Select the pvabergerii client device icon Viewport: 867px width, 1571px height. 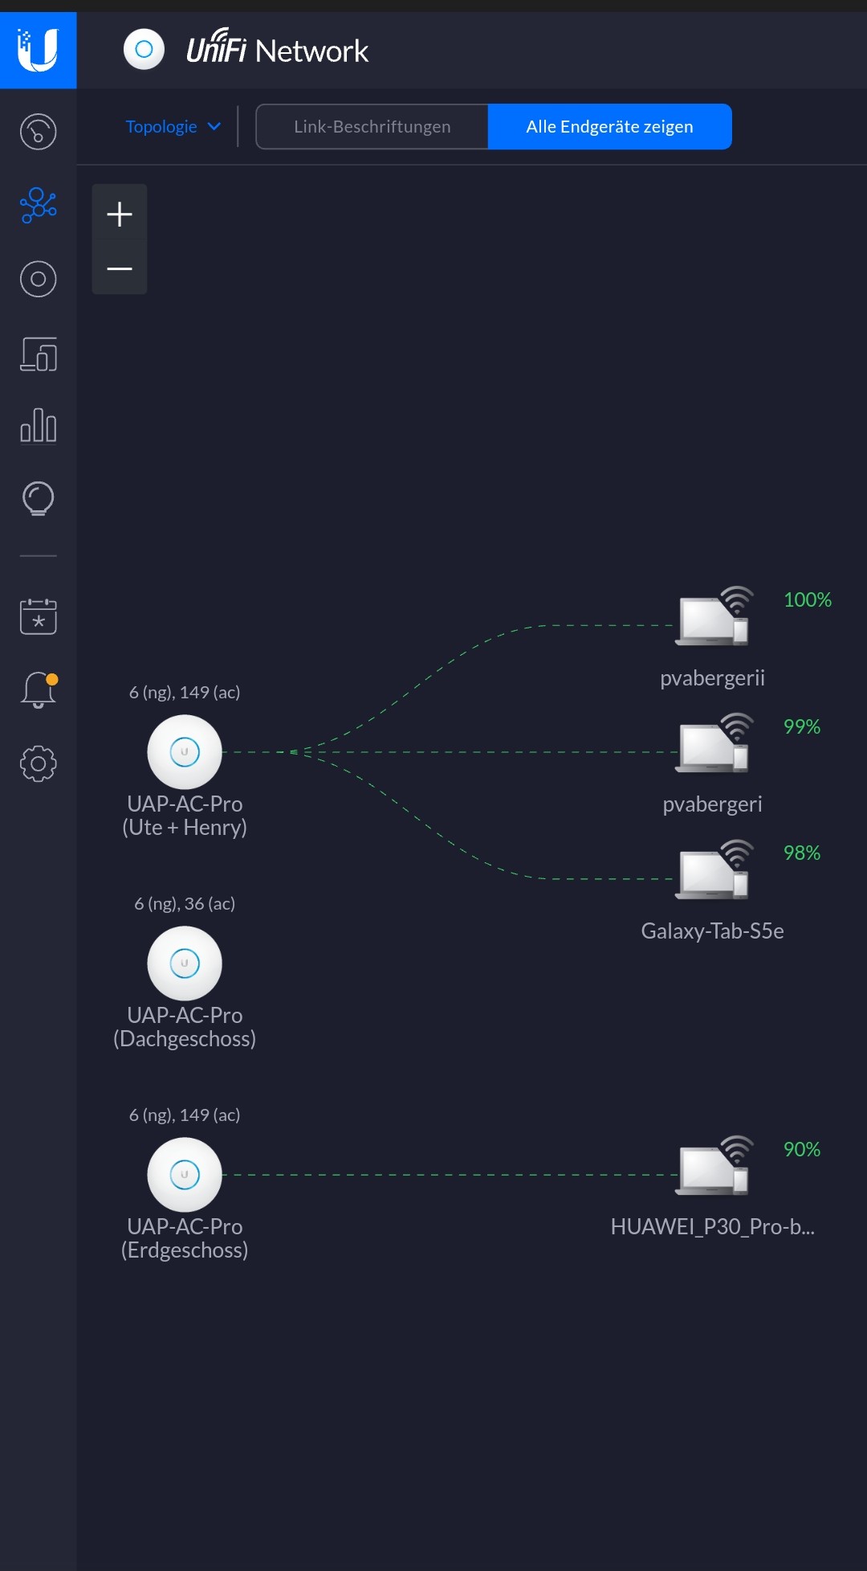(714, 616)
